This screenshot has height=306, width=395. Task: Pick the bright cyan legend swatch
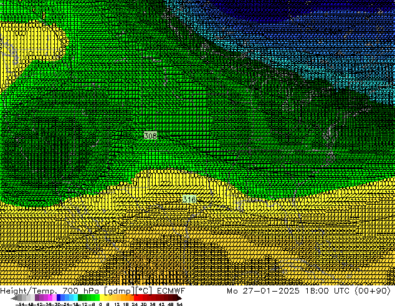[75, 298]
